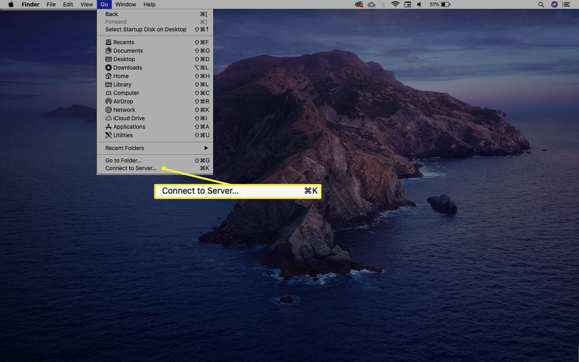Click the Downloads arrow icon
This screenshot has width=579, height=362.
click(108, 68)
